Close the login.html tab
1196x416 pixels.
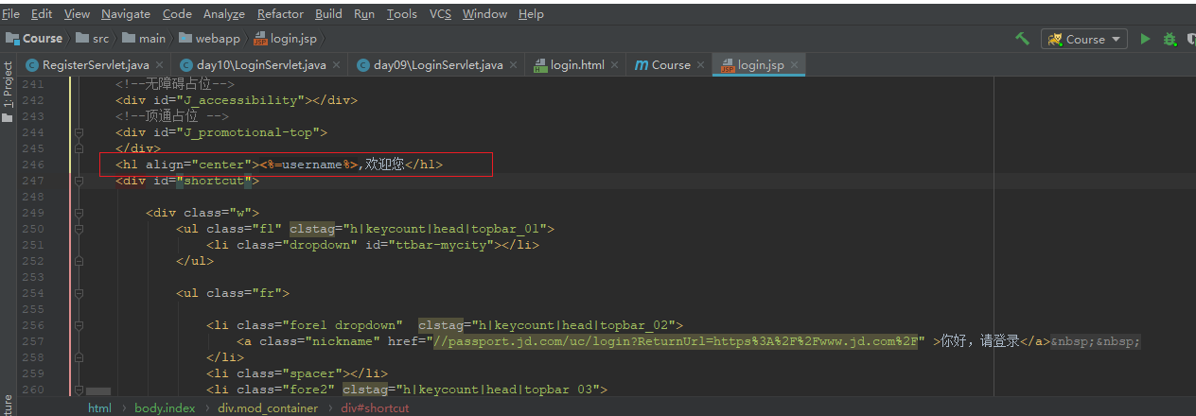click(x=614, y=65)
